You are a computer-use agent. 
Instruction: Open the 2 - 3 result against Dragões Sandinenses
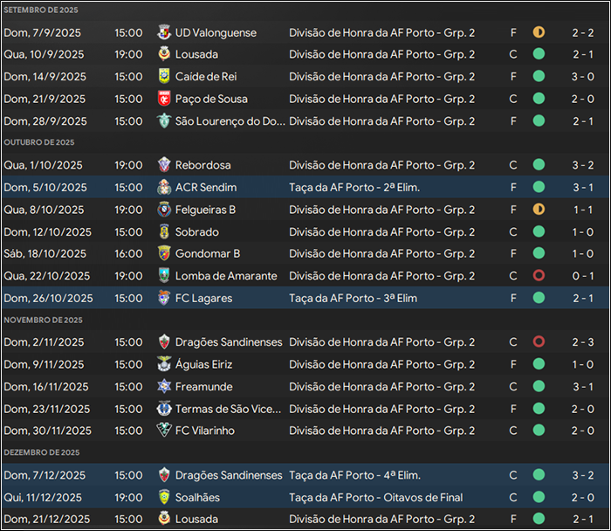(583, 342)
